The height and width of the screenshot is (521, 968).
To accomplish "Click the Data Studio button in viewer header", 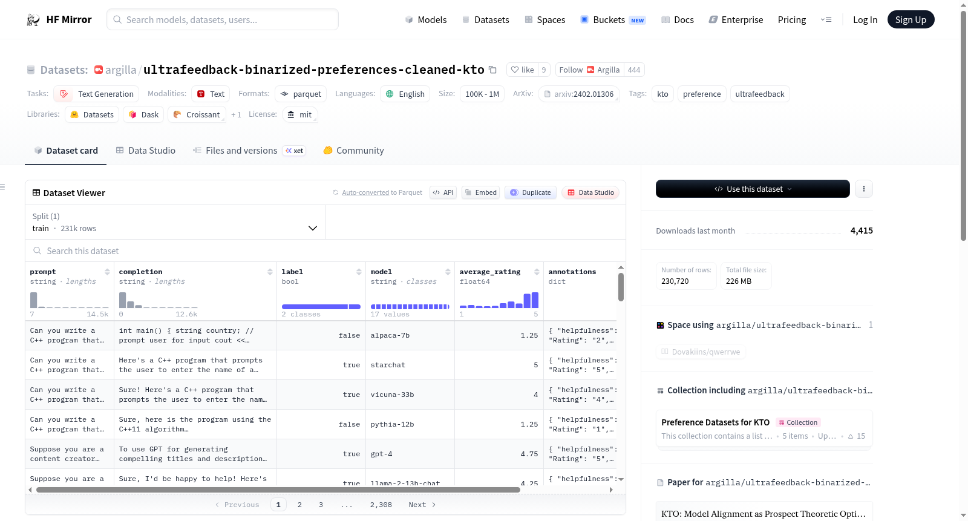I will click(x=590, y=192).
